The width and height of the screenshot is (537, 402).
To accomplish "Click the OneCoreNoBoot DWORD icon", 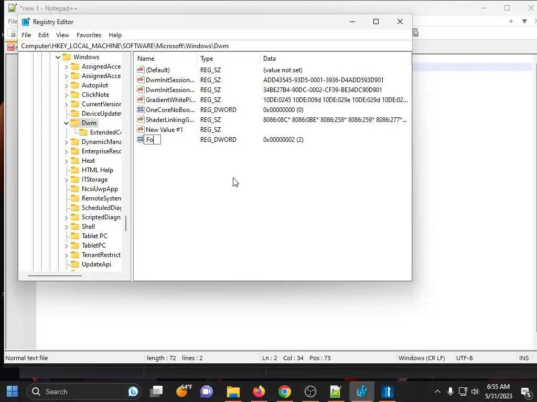I will point(141,109).
